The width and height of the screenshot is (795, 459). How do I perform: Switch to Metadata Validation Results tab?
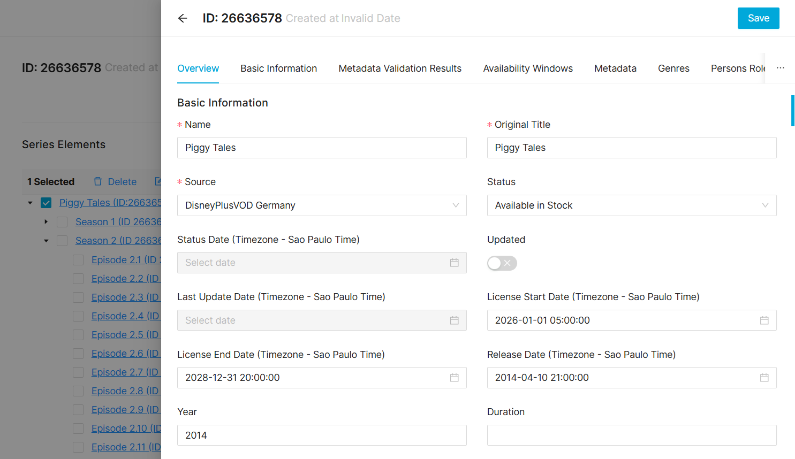(x=399, y=68)
